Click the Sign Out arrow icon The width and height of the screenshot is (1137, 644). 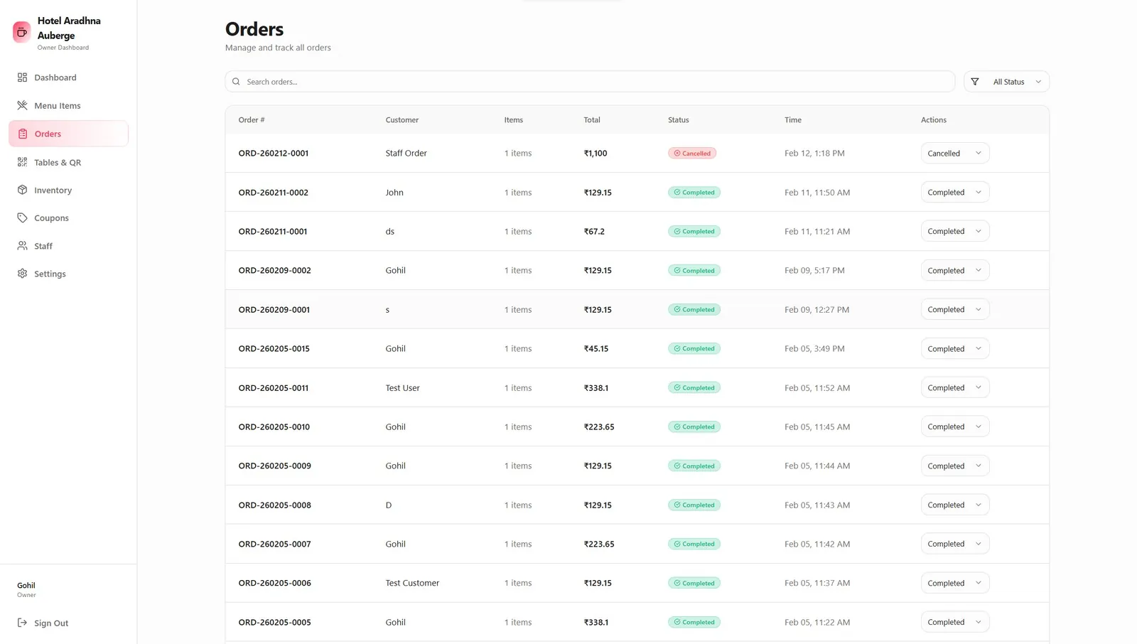pos(23,623)
